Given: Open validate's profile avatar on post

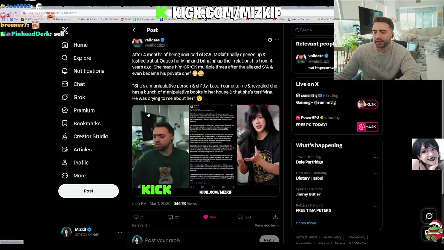Looking at the screenshot, I should 137,43.
